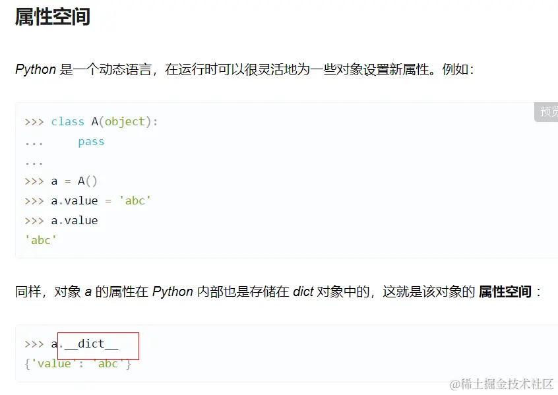Click the partially visible 预览 button
Viewport: 558px width, 395px height.
(x=548, y=111)
